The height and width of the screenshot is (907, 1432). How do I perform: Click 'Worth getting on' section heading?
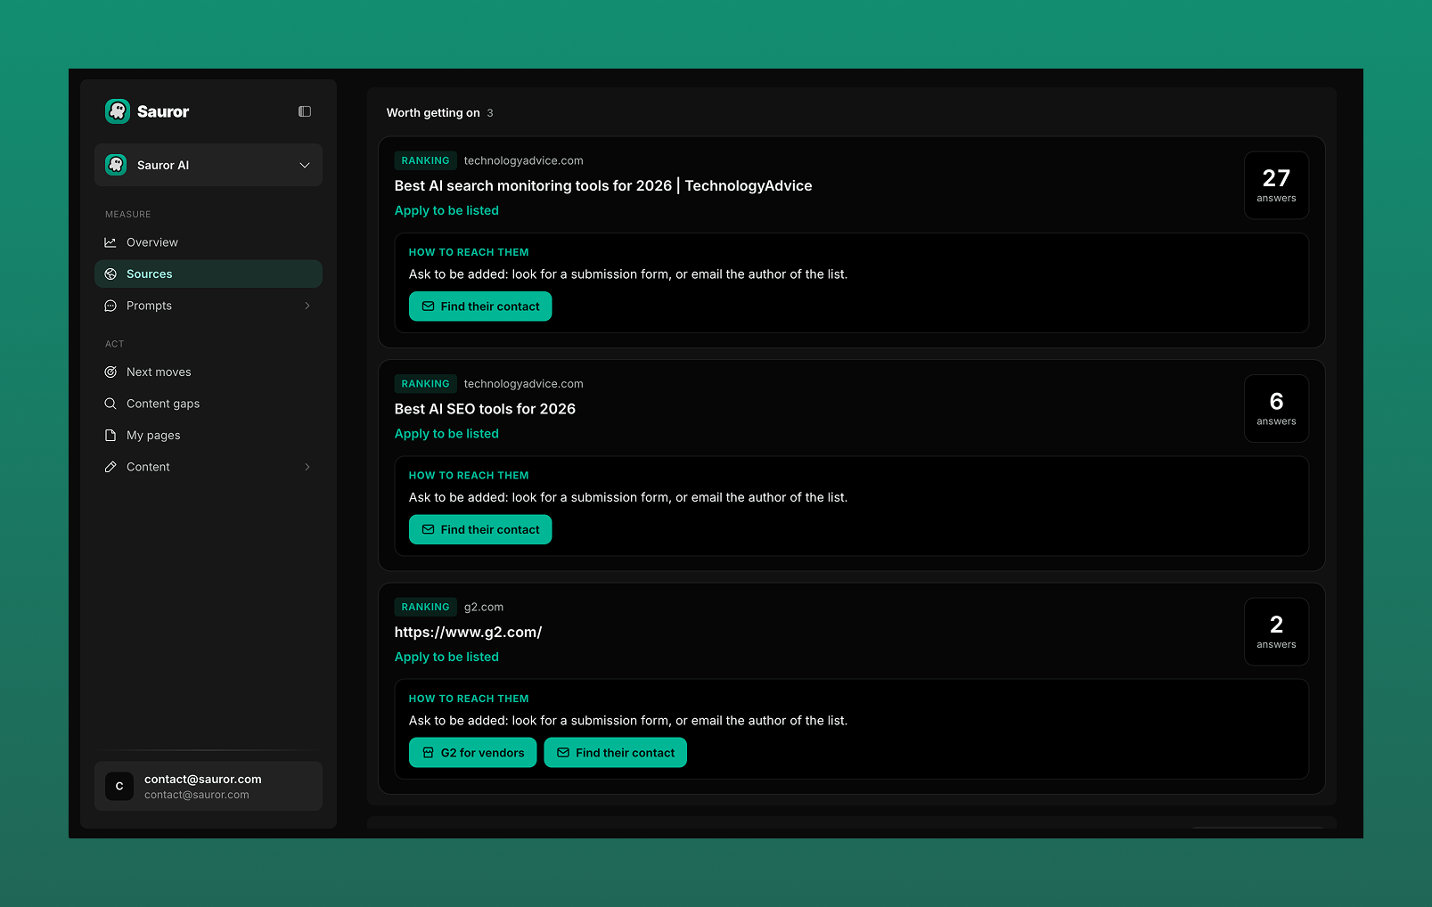pos(433,113)
